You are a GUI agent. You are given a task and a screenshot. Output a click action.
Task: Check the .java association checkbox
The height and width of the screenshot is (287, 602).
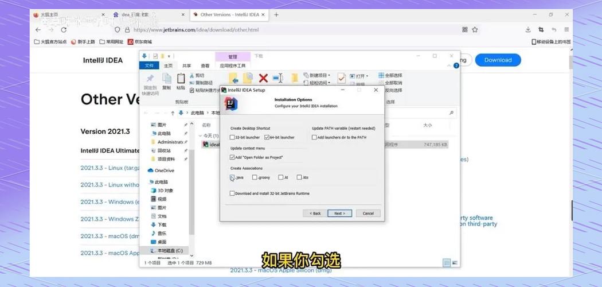point(232,177)
